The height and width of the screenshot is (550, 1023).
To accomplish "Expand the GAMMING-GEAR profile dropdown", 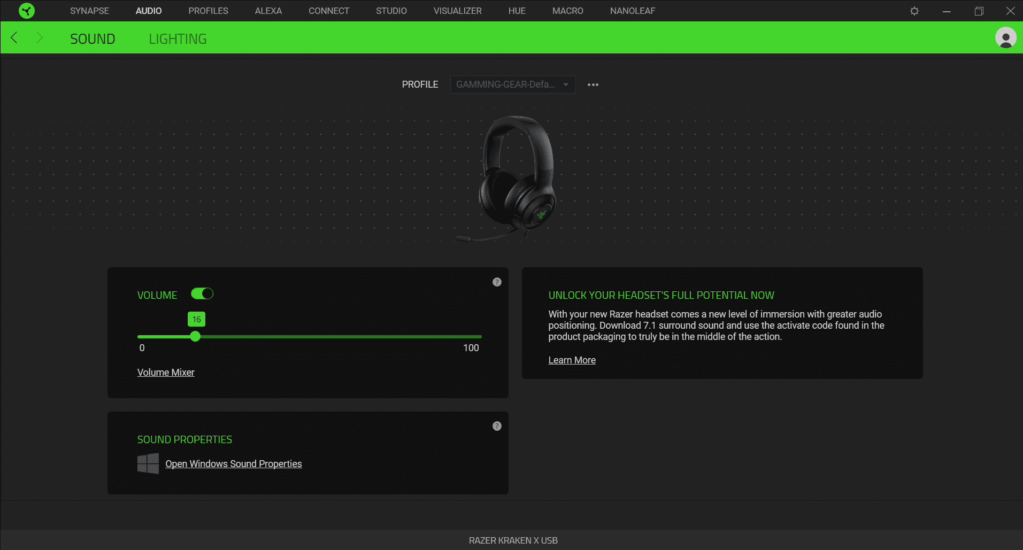I will (x=513, y=84).
